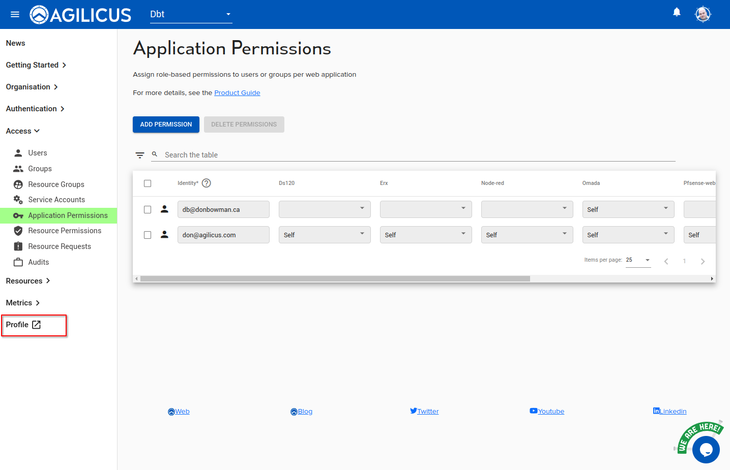Click the Identity column help icon
The height and width of the screenshot is (470, 730).
click(x=206, y=183)
